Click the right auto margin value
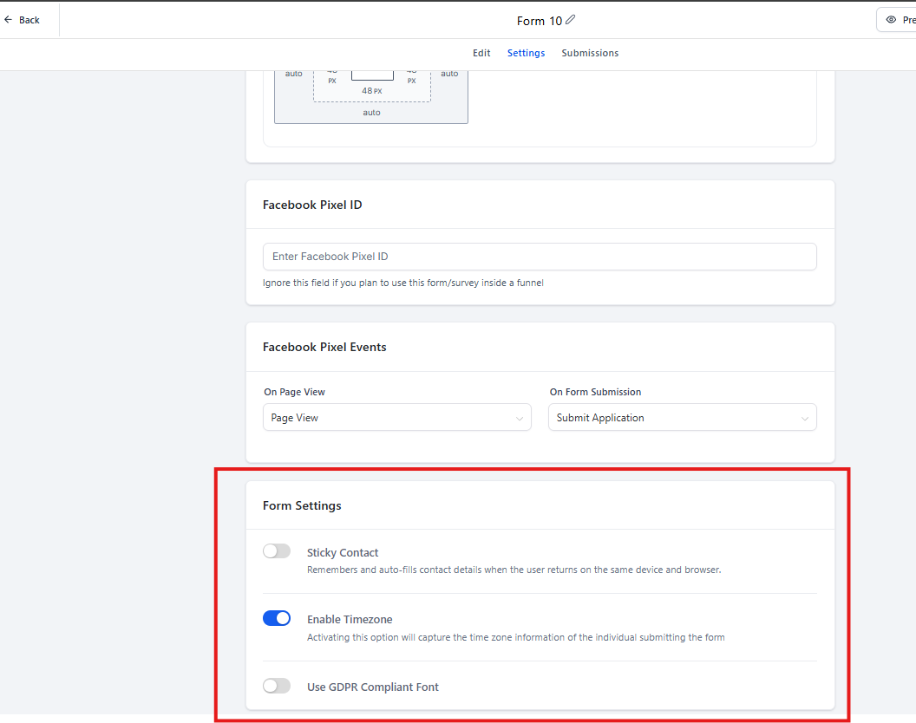The width and height of the screenshot is (916, 723). coord(449,74)
